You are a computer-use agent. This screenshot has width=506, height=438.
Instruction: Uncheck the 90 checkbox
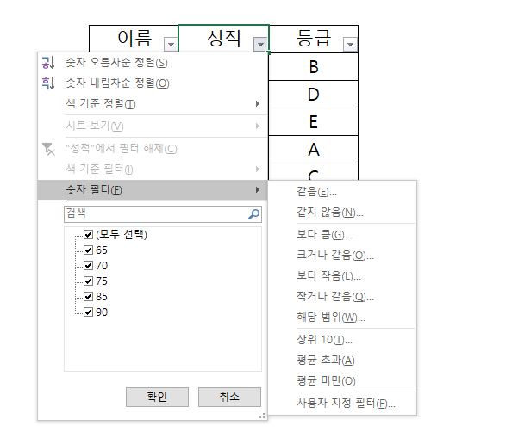(x=88, y=312)
